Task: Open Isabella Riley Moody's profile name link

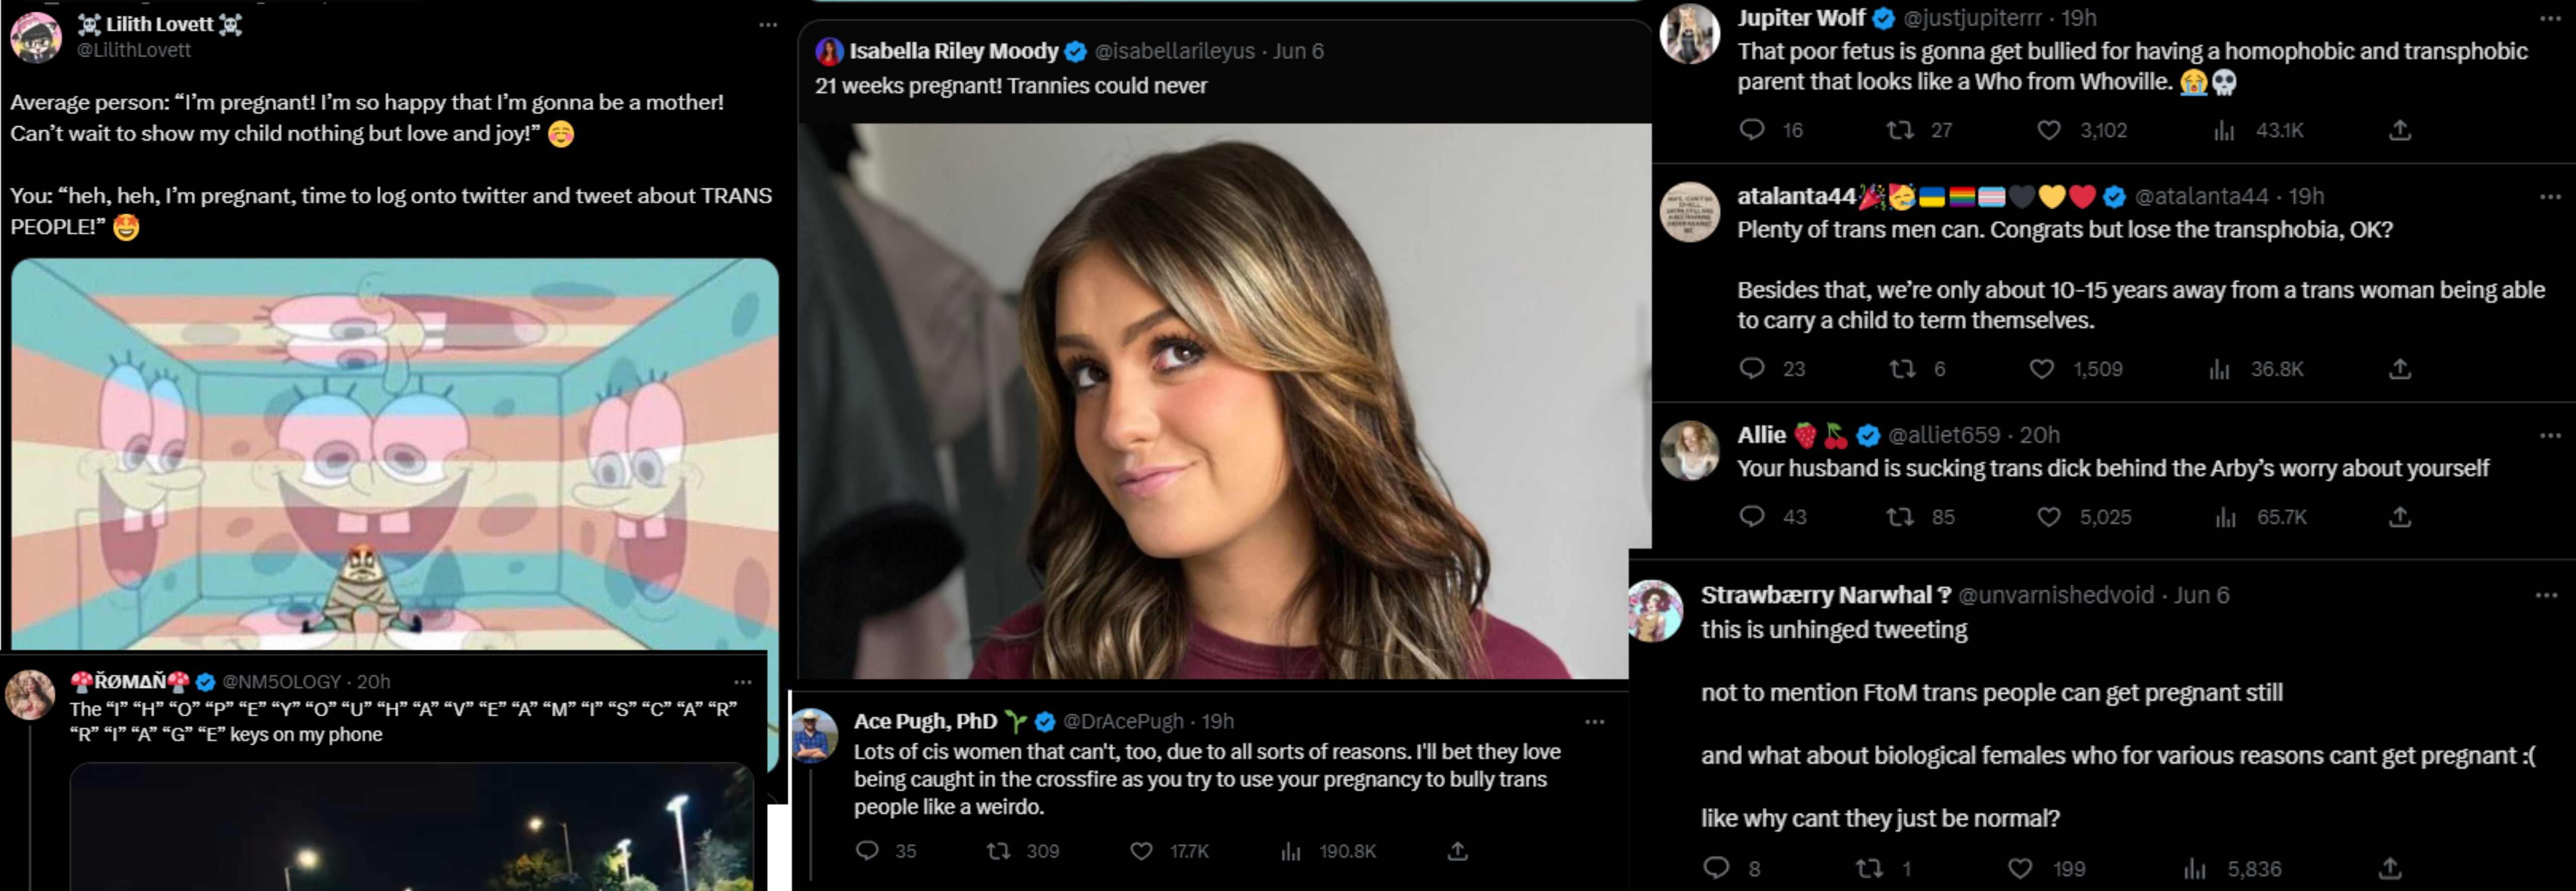Action: [953, 51]
